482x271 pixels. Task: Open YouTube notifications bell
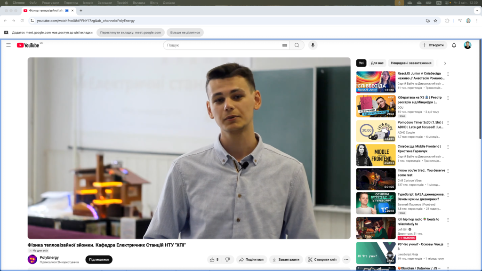[454, 45]
